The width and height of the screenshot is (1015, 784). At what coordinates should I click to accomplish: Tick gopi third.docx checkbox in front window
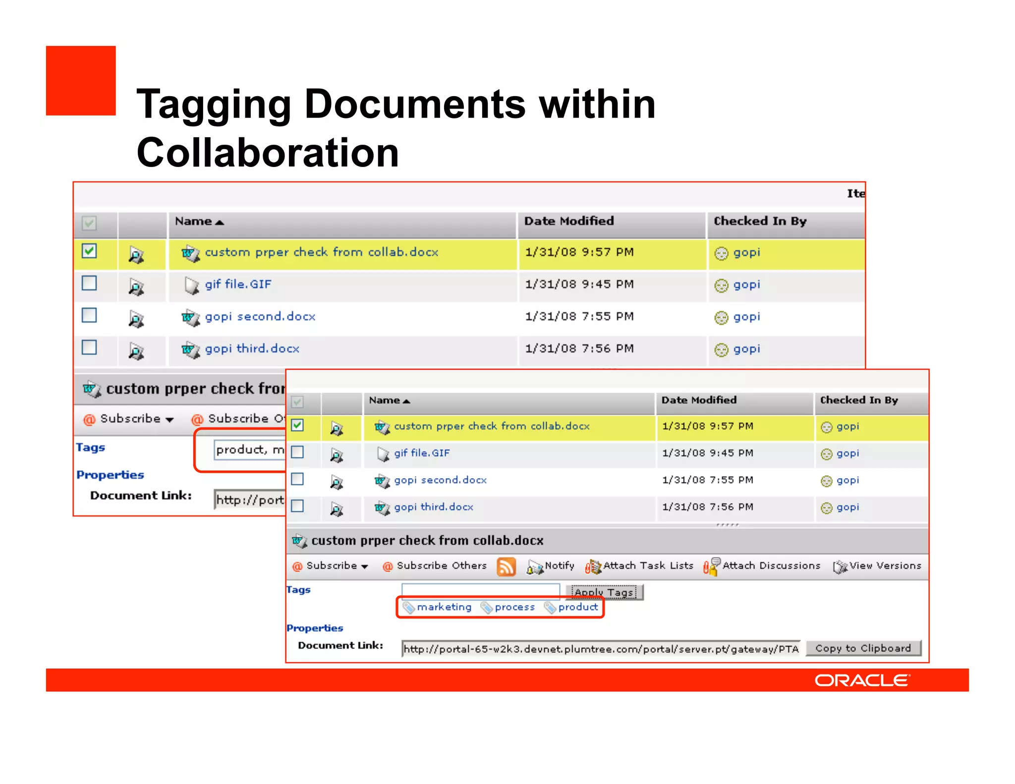click(297, 506)
